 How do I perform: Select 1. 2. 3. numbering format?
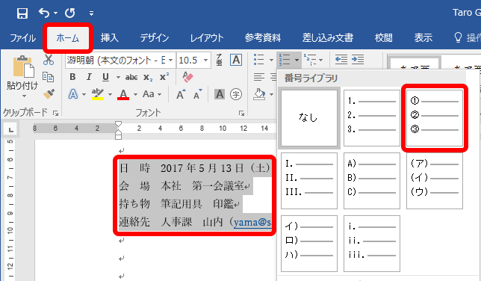(x=371, y=118)
